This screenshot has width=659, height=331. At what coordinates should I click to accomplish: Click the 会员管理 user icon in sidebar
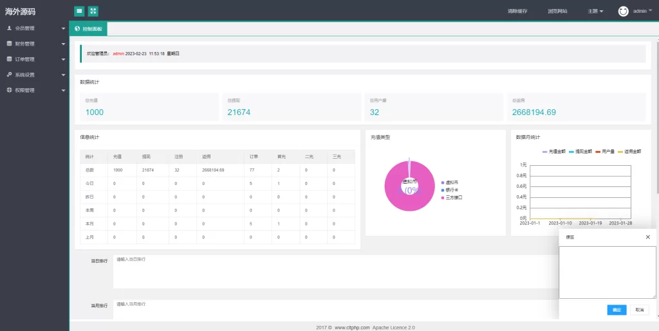pyautogui.click(x=9, y=28)
